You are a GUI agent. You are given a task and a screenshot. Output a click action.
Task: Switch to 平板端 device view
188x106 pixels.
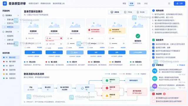click(x=128, y=12)
